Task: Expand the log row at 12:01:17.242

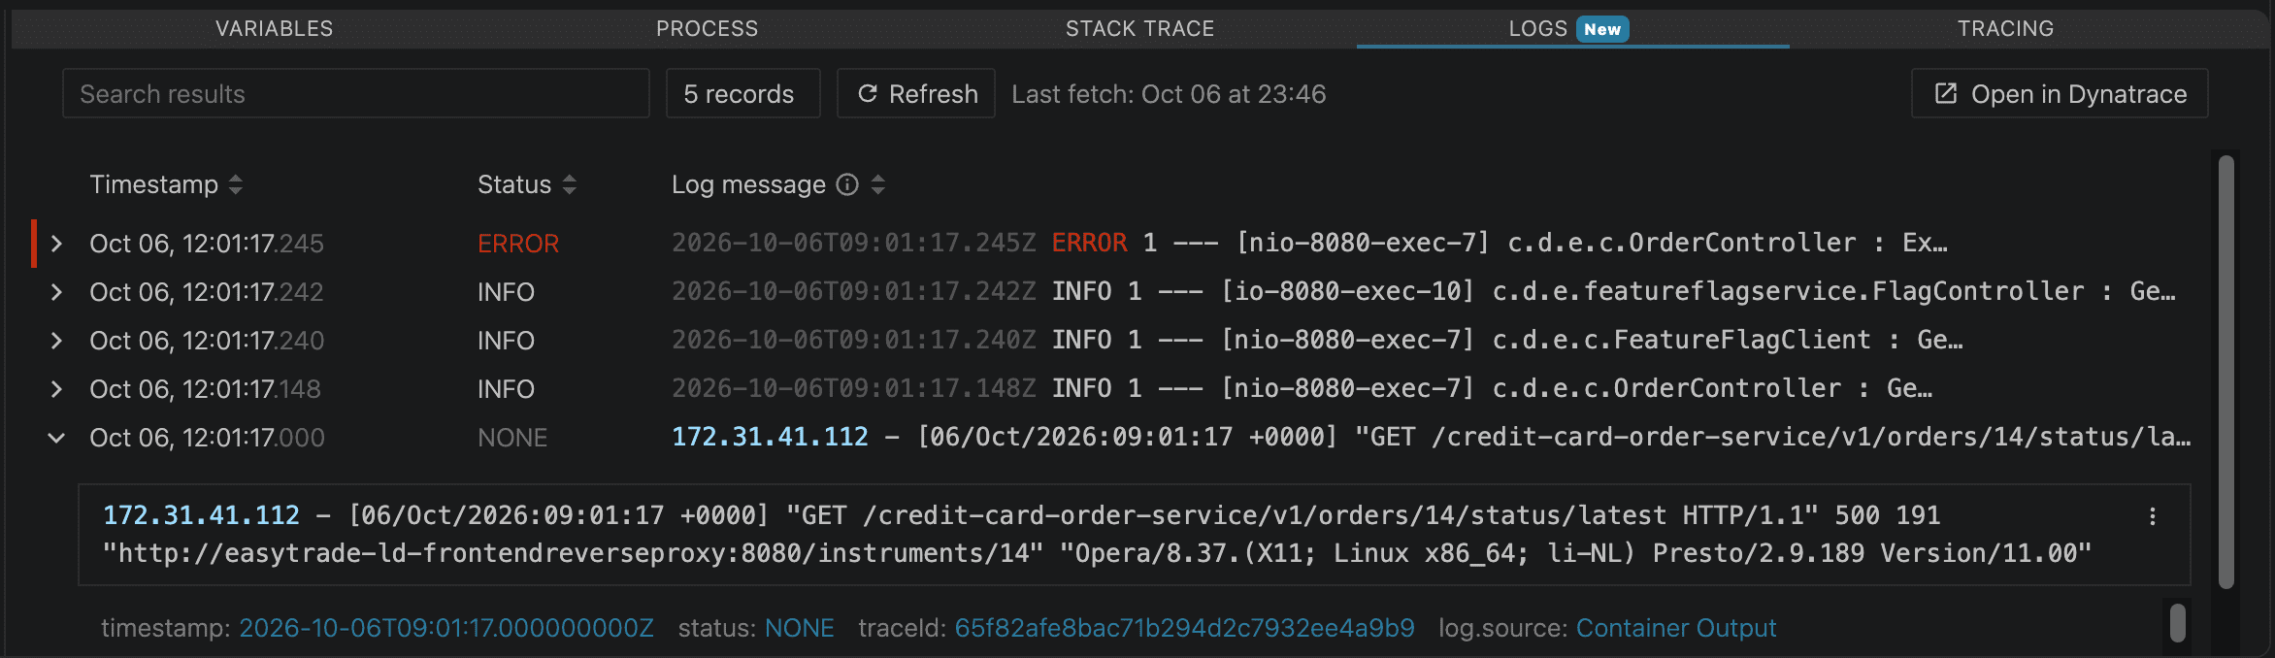Action: click(56, 292)
